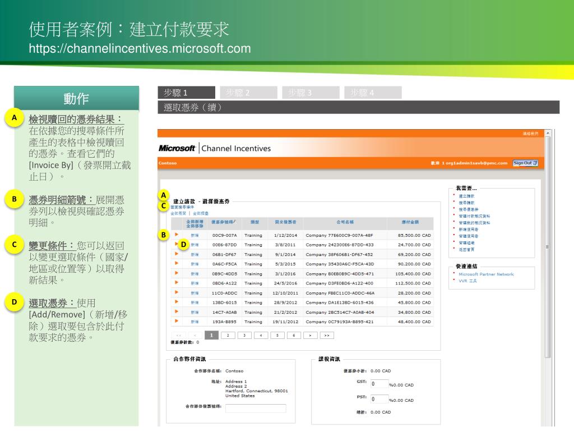Add voucher 14C7-A0AB via its 新增 link
Viewport: 574px width, 431px height.
[x=195, y=312]
